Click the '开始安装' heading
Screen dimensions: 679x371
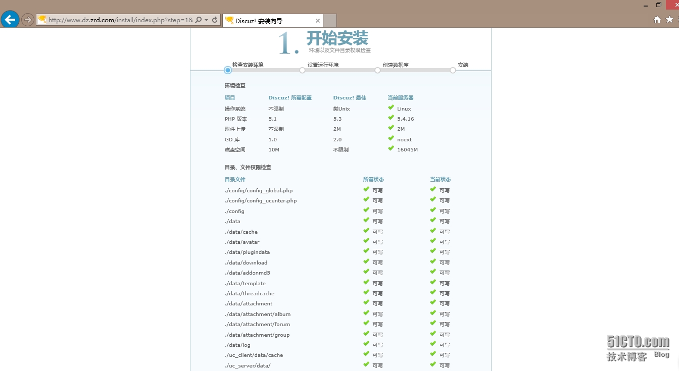pos(337,38)
